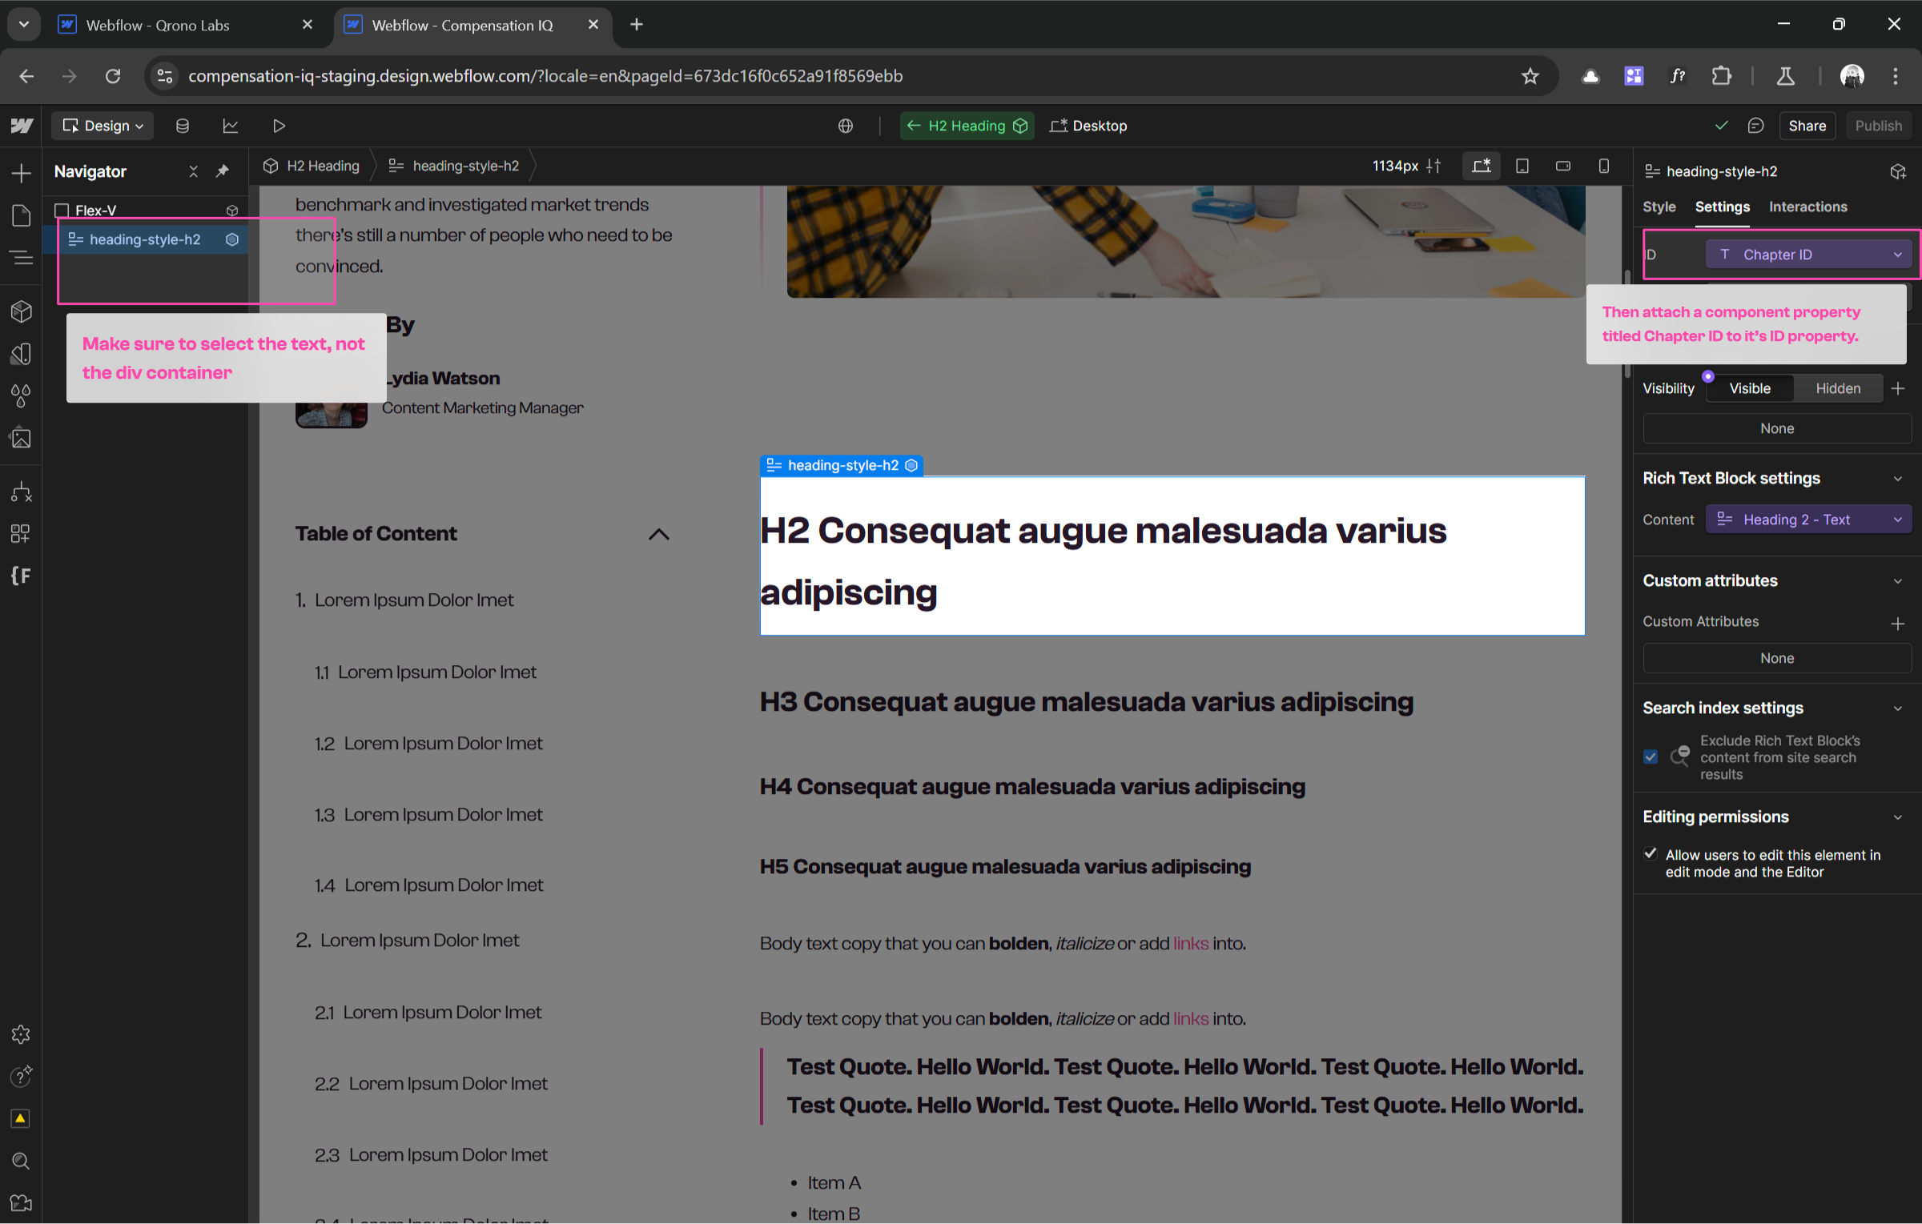1922x1224 pixels.
Task: Select the tablet breakpoint icon
Action: coord(1522,166)
